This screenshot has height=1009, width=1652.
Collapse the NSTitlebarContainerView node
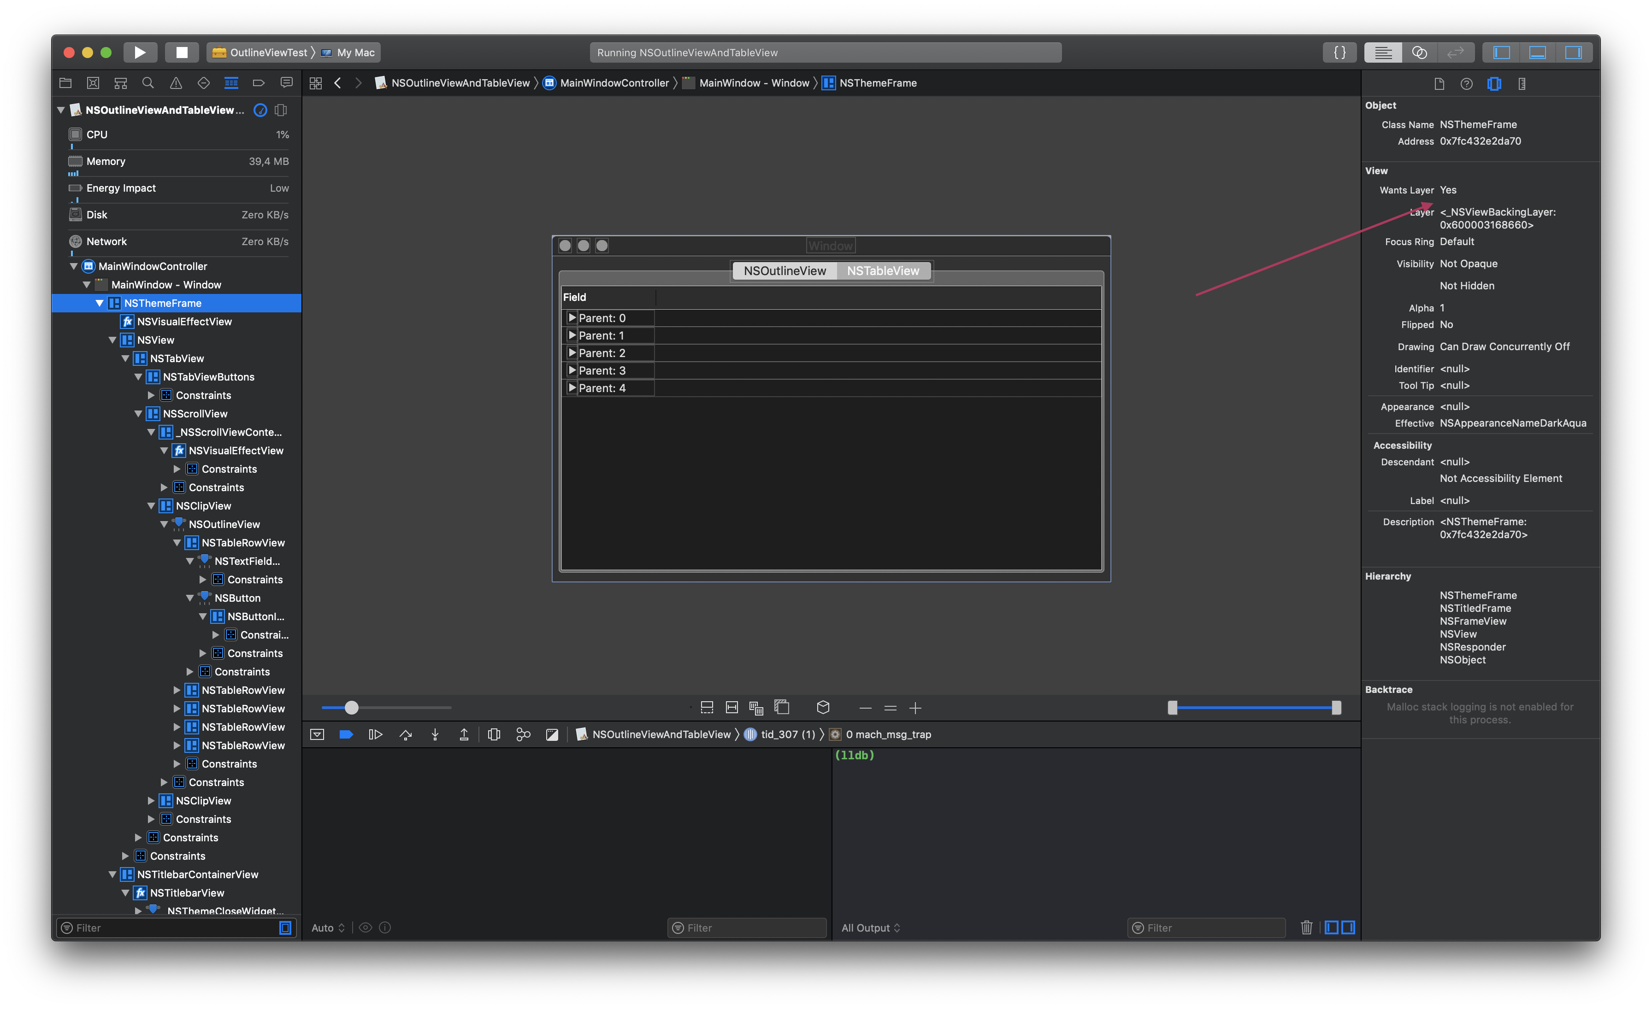pos(112,874)
